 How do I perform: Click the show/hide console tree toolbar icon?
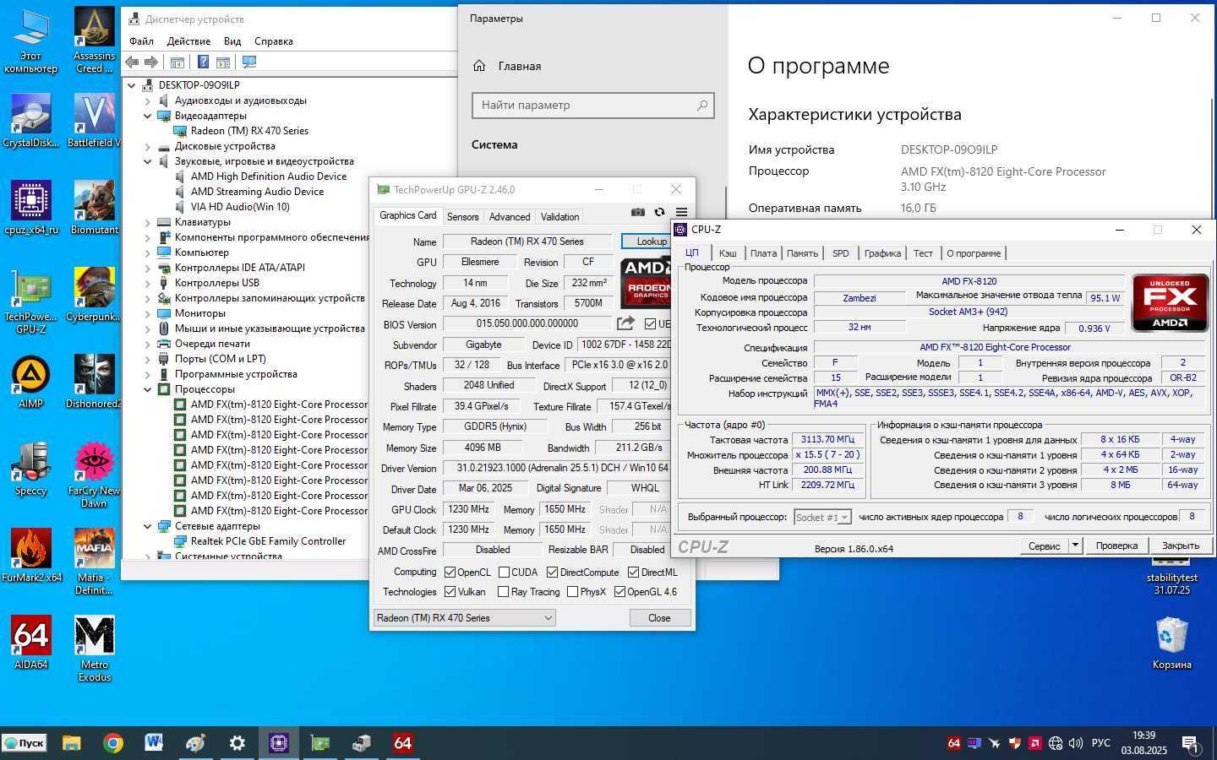[x=177, y=62]
